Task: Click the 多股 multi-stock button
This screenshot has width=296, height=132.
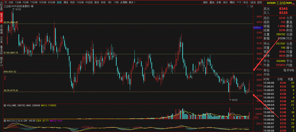Action: (219, 2)
